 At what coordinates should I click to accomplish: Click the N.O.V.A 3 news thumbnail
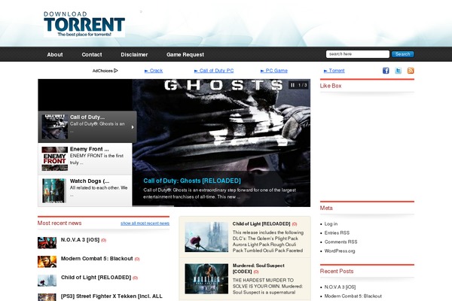click(x=47, y=242)
